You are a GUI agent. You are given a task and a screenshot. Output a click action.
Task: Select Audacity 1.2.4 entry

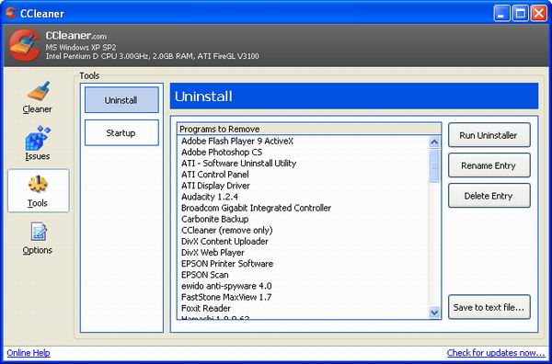click(210, 197)
